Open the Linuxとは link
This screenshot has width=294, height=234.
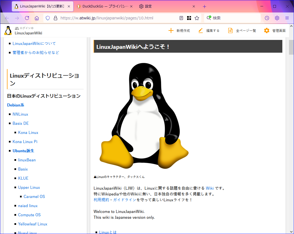click(x=108, y=232)
